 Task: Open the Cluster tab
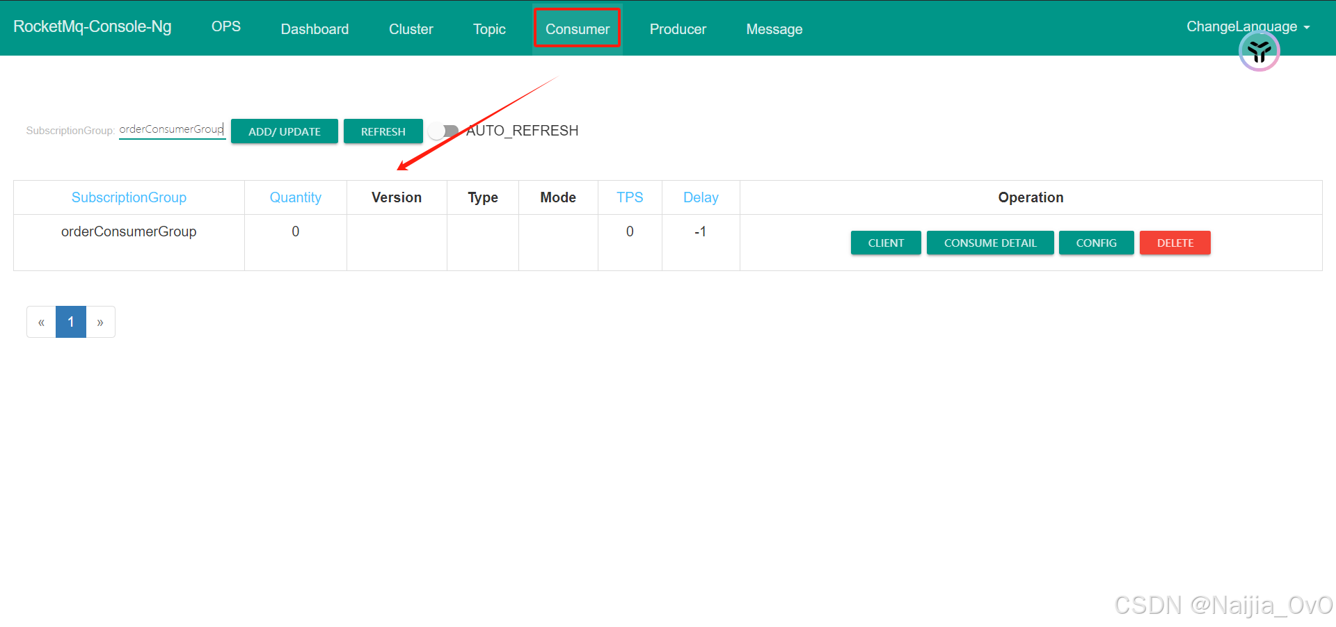point(411,29)
